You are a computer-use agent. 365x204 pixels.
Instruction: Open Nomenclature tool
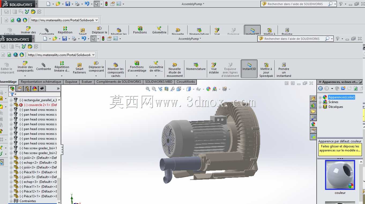click(196, 67)
